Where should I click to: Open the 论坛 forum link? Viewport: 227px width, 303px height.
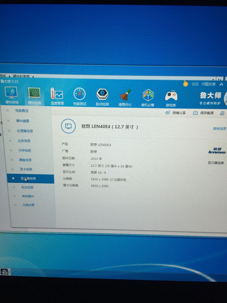coord(195,84)
